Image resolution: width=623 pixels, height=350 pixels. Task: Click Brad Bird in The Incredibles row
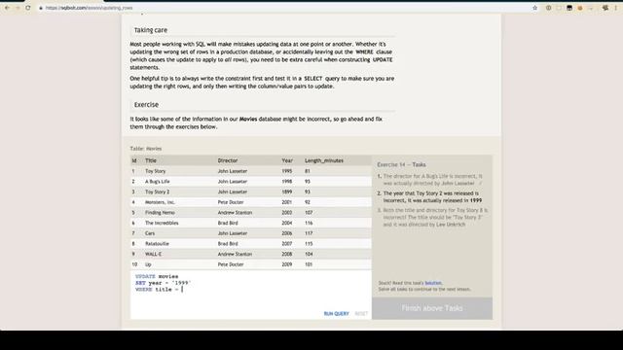click(x=228, y=223)
